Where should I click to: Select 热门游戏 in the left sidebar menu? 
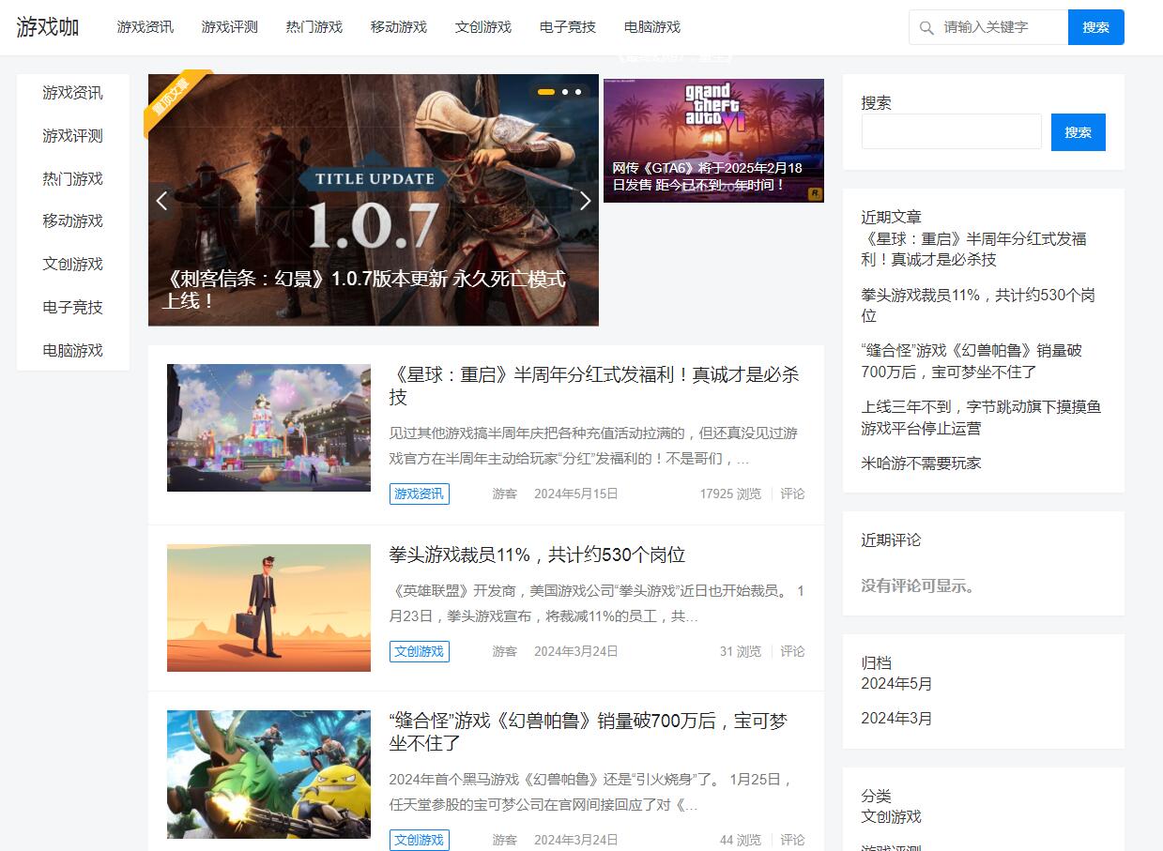click(73, 179)
